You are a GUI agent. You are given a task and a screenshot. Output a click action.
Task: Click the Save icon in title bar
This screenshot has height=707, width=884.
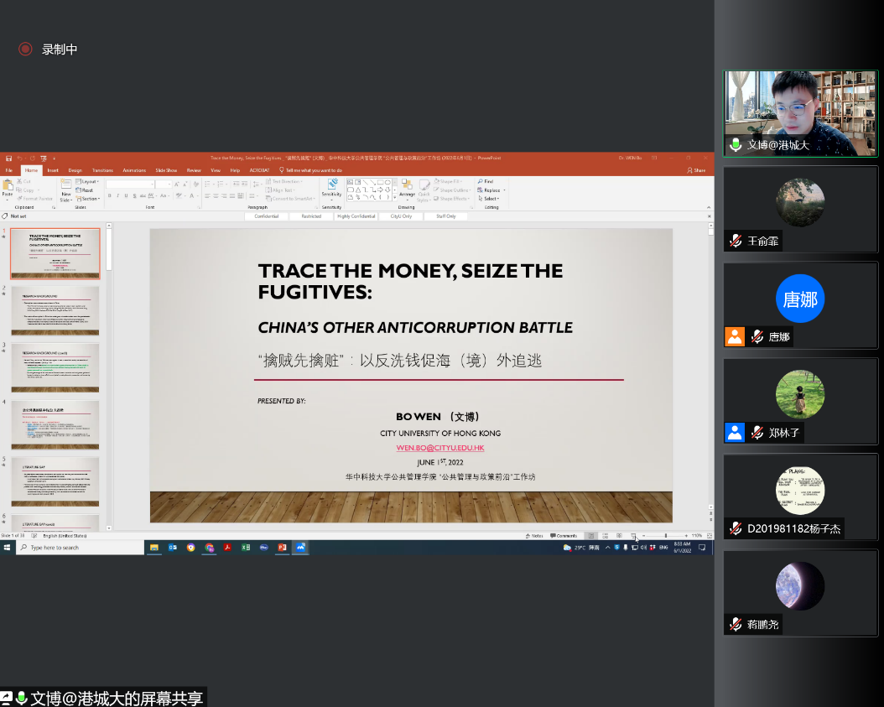(x=8, y=158)
